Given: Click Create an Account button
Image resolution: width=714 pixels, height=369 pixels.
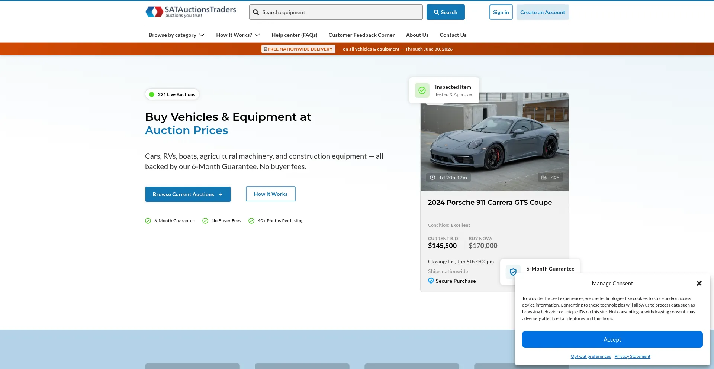Looking at the screenshot, I should click(543, 12).
